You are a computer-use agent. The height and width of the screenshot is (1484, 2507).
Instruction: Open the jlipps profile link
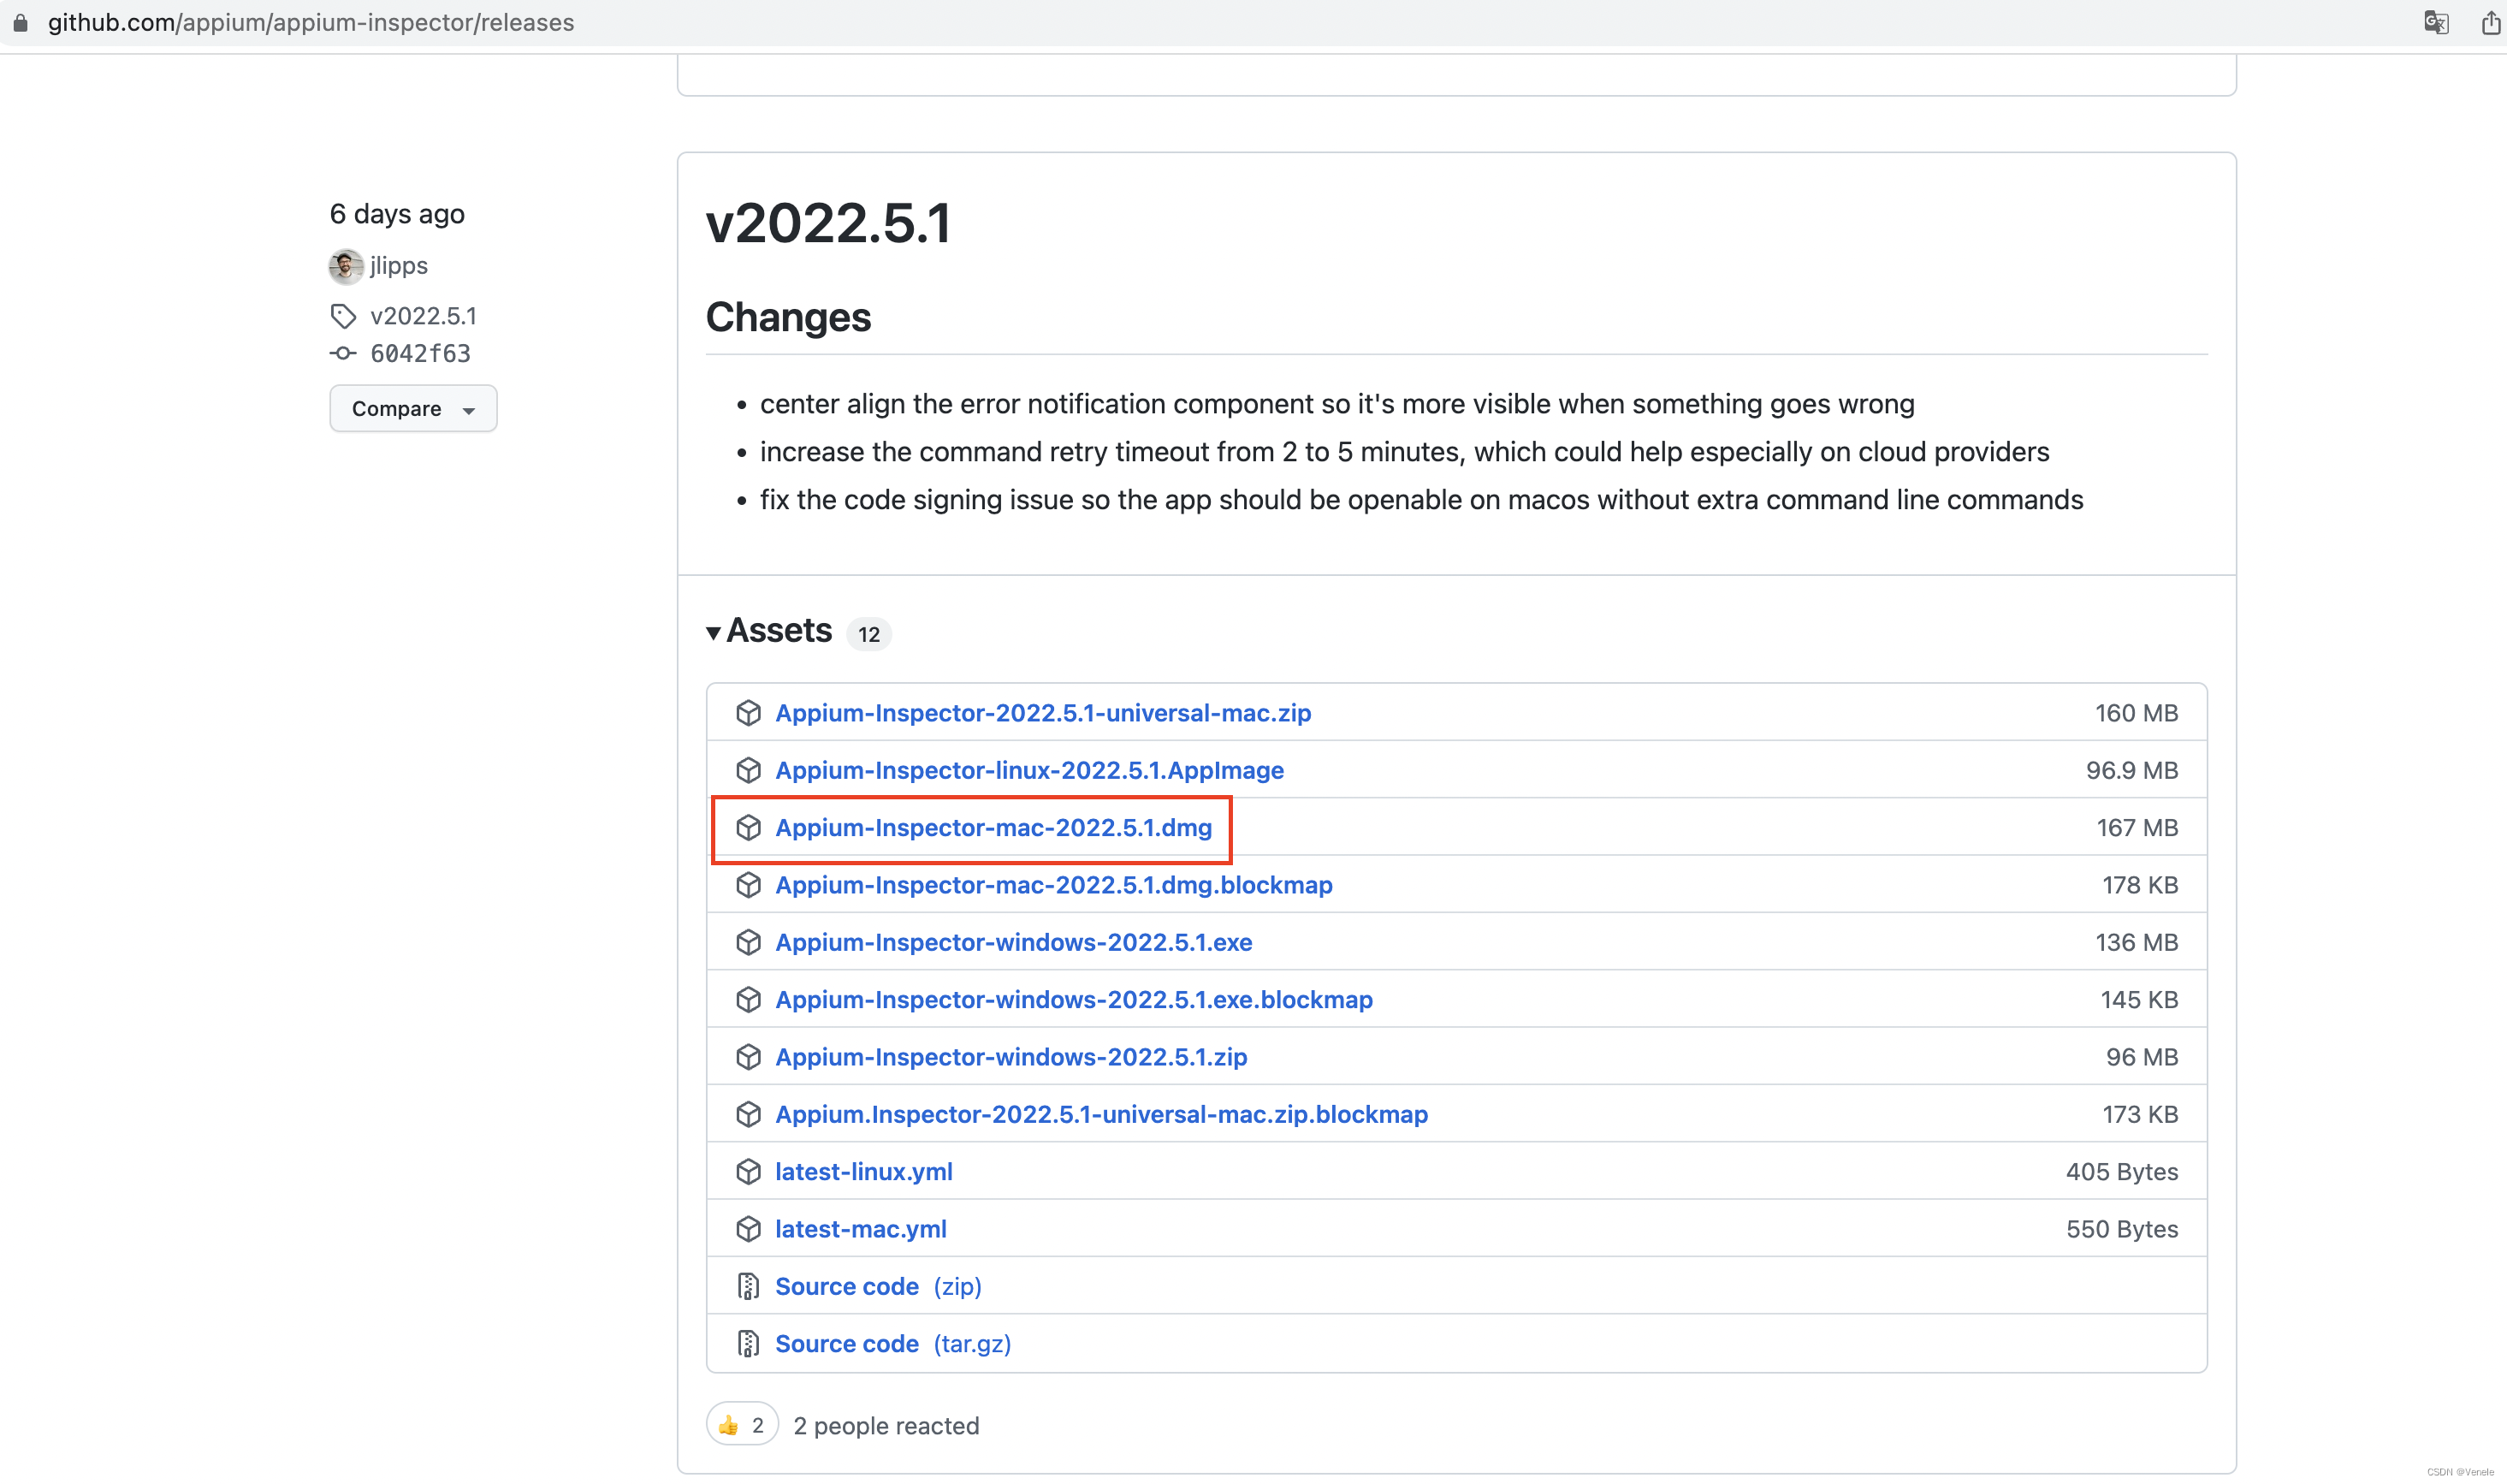pos(399,266)
